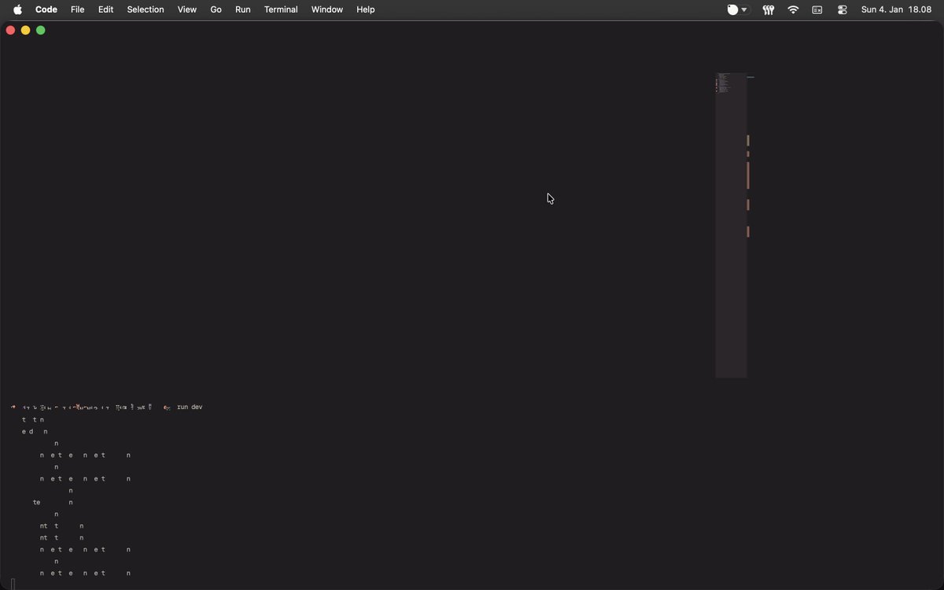Open the Edit menu

click(105, 9)
